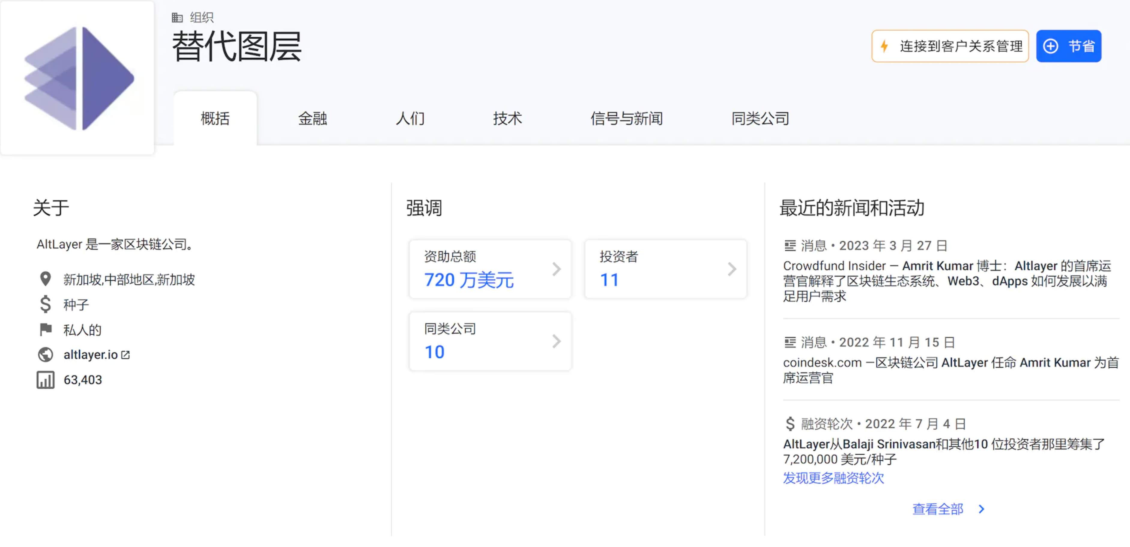
Task: Click the external link icon after altlayer.io
Action: 125,354
